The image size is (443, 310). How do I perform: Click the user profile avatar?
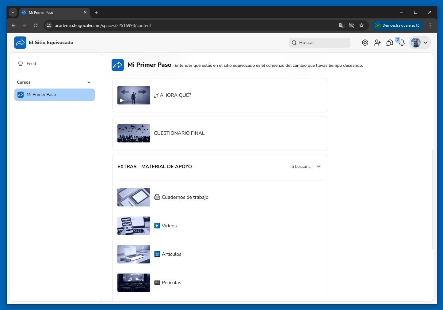[416, 43]
